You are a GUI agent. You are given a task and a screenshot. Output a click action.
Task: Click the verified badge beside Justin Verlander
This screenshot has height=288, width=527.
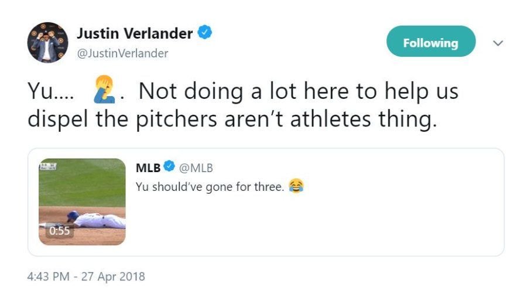[x=204, y=33]
